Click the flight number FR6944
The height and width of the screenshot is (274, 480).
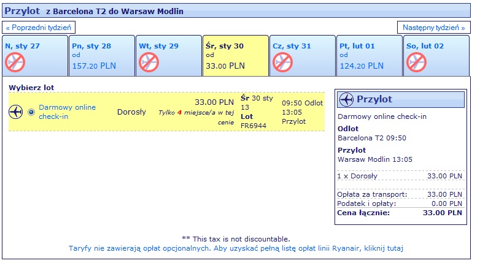tap(254, 126)
